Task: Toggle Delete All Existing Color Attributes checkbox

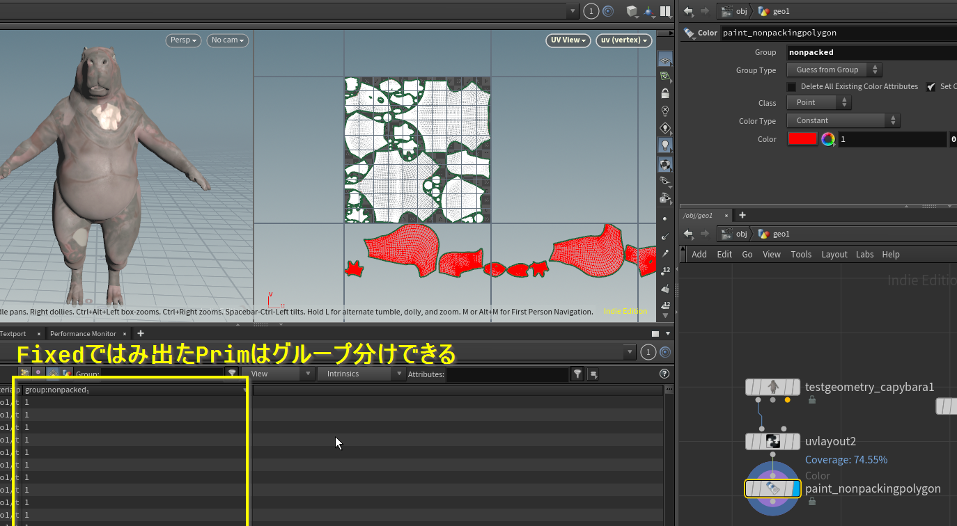Action: (x=792, y=87)
